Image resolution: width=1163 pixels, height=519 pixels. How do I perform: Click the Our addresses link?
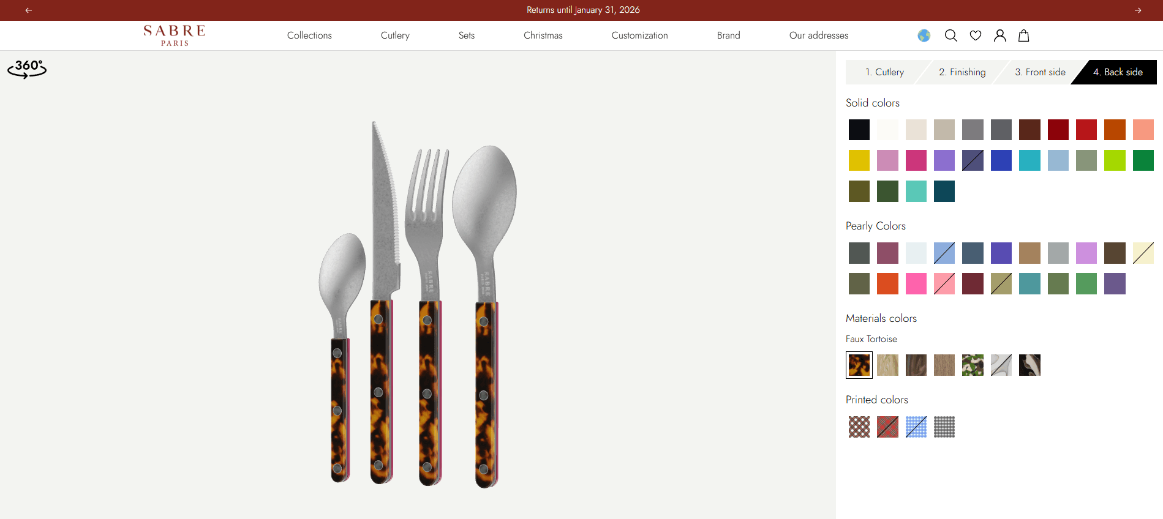point(819,35)
